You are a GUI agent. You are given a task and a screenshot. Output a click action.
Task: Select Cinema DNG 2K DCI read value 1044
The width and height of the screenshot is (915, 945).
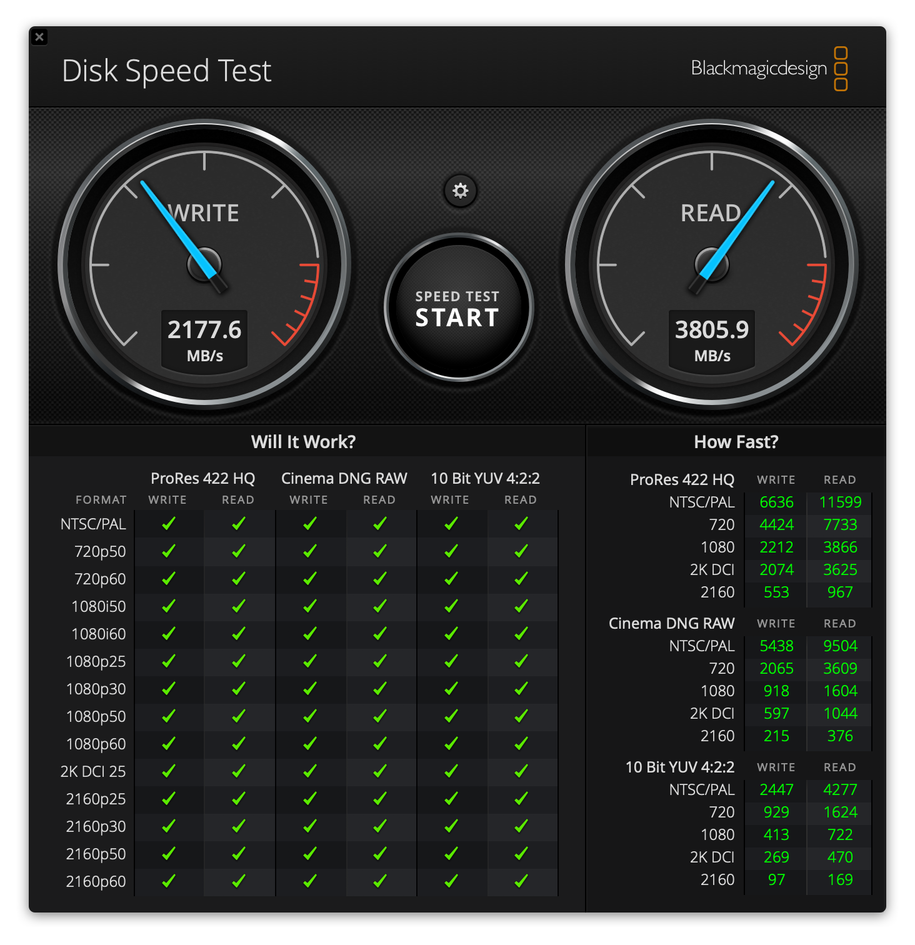[x=840, y=713]
